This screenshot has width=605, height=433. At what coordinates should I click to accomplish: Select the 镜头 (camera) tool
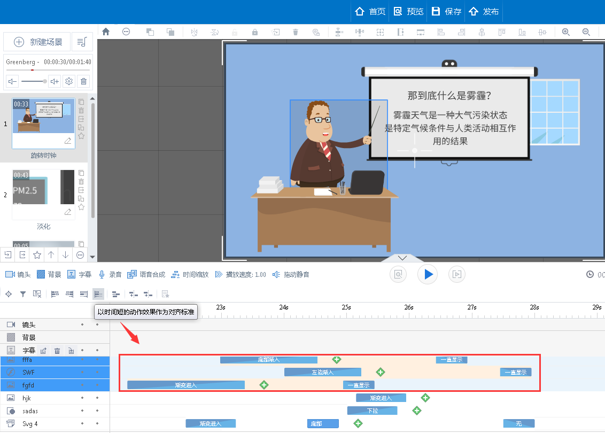tap(17, 274)
